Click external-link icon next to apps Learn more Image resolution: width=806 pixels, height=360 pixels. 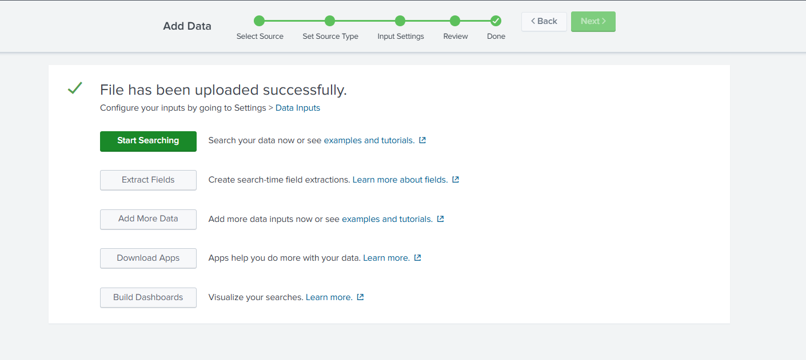coord(417,258)
